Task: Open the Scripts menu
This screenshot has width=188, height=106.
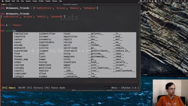Action: tap(35, 1)
